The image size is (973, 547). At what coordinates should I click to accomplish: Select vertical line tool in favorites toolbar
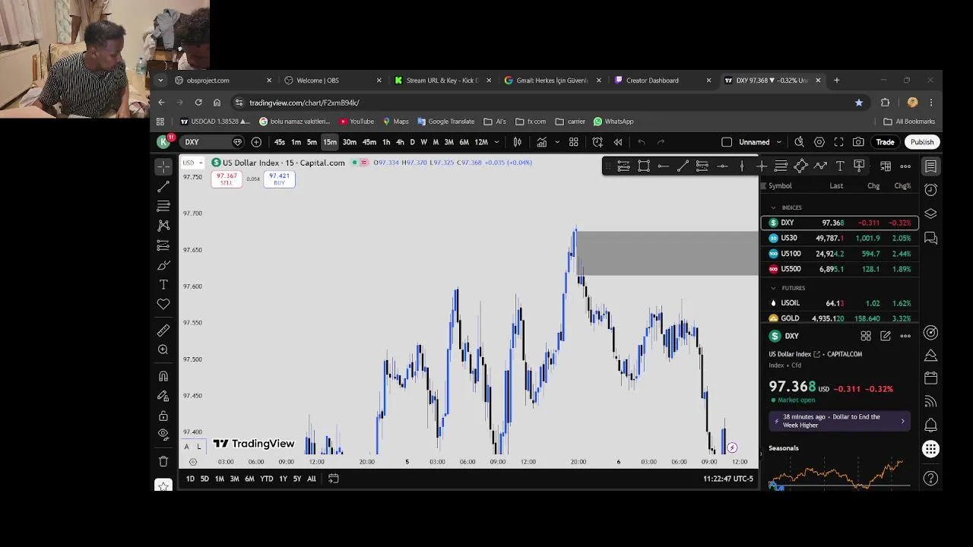pyautogui.click(x=742, y=166)
